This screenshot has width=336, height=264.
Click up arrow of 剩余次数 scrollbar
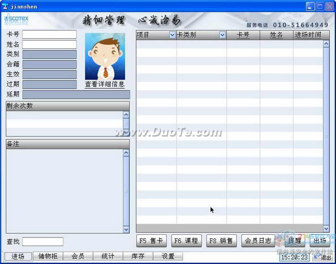click(126, 114)
